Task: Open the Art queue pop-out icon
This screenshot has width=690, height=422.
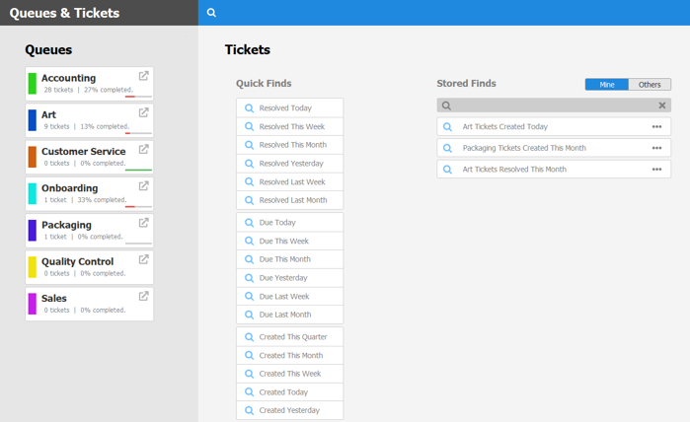Action: (x=143, y=112)
